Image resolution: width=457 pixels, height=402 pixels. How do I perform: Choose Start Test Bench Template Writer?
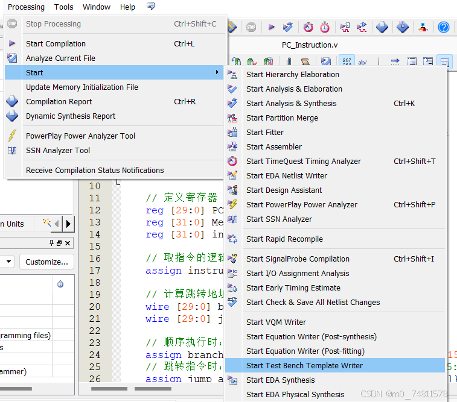pyautogui.click(x=335, y=366)
